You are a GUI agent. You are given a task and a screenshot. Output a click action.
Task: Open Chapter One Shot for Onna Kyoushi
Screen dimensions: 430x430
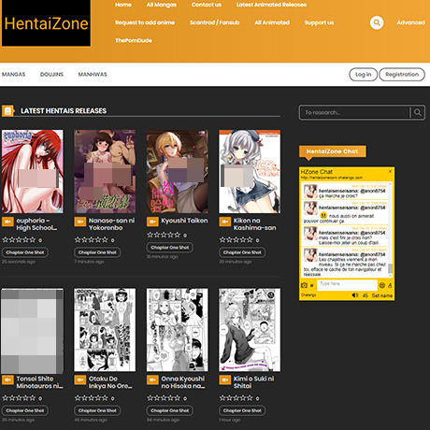pyautogui.click(x=170, y=410)
